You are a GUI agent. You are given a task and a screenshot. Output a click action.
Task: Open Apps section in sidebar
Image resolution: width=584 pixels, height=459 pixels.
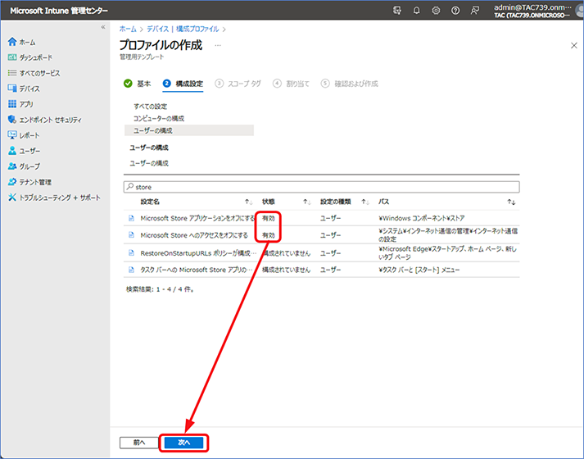click(20, 104)
